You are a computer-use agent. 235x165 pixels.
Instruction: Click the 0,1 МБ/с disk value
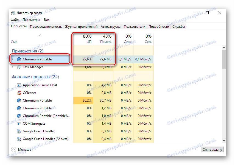tap(125, 59)
